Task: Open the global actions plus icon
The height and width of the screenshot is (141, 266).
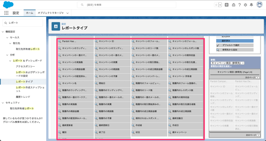Action: coord(227,5)
